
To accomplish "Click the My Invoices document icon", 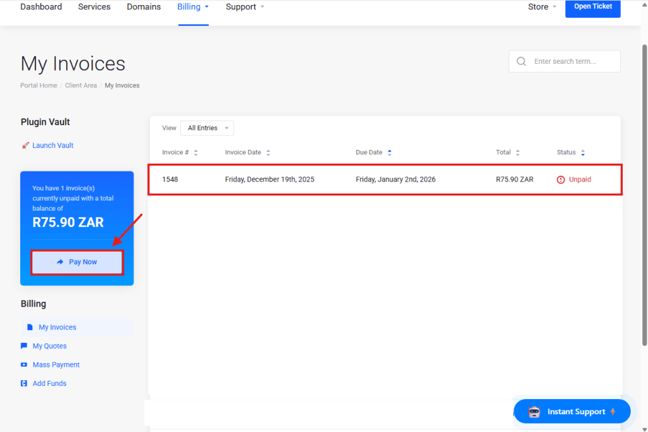I will click(x=30, y=328).
